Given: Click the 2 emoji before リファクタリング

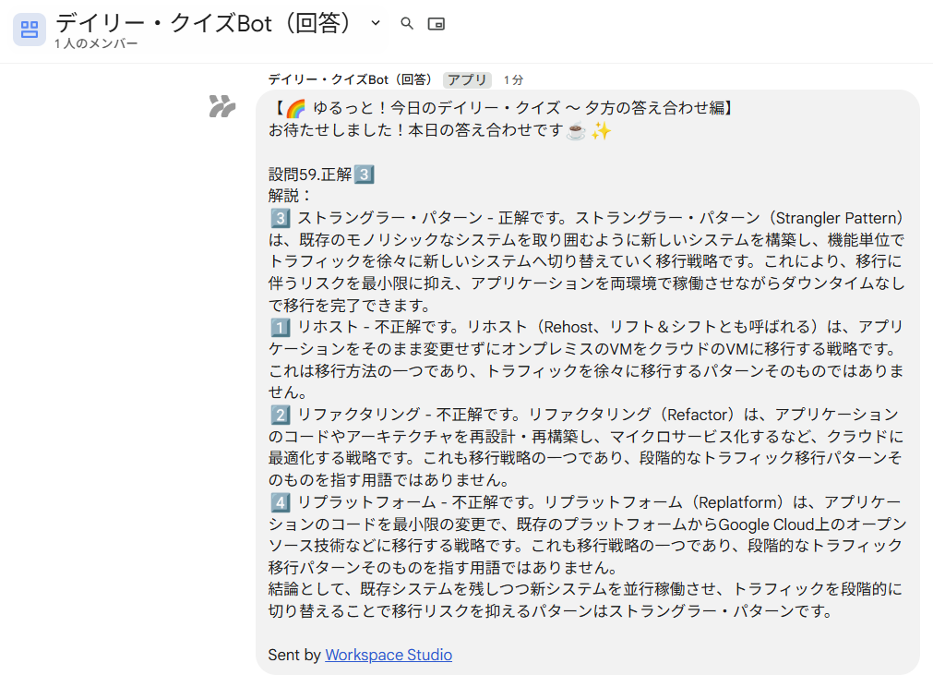Looking at the screenshot, I should pyautogui.click(x=281, y=416).
